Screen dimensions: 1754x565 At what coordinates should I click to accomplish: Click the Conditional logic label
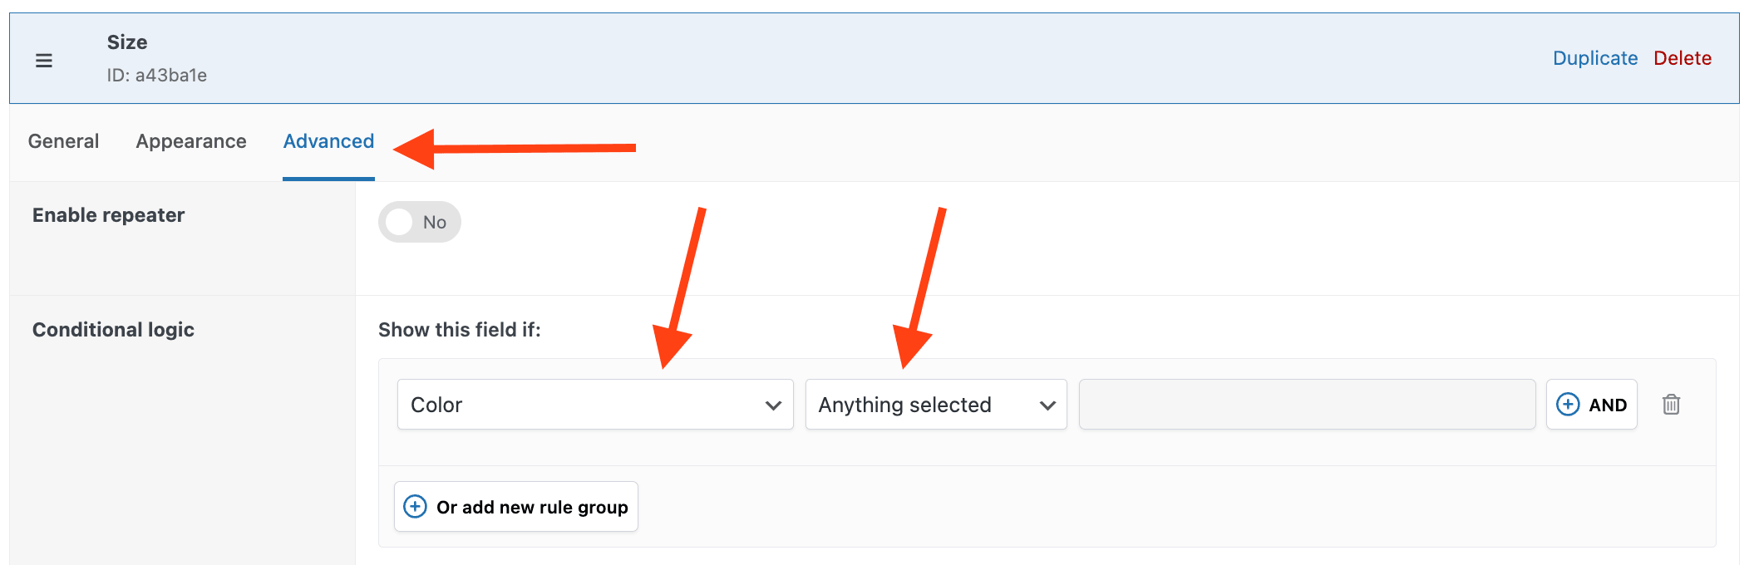(x=113, y=329)
